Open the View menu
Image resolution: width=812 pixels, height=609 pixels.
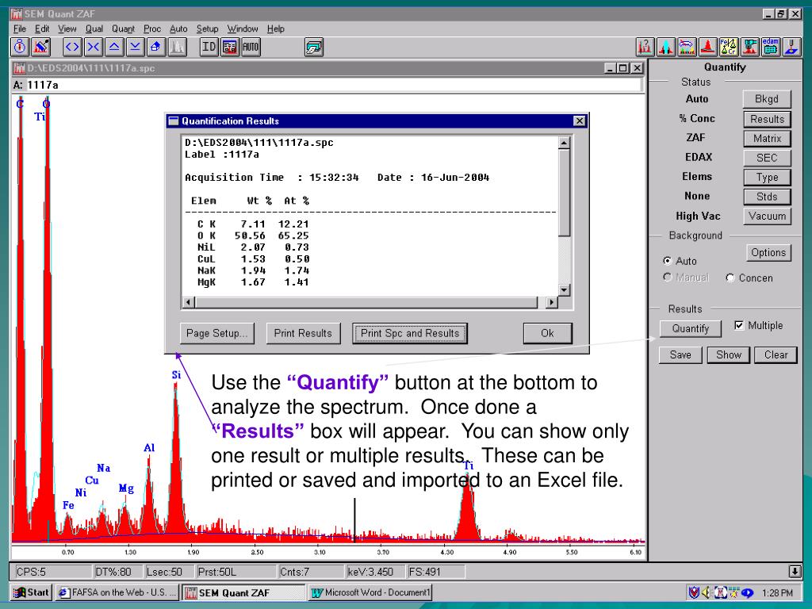[67, 29]
